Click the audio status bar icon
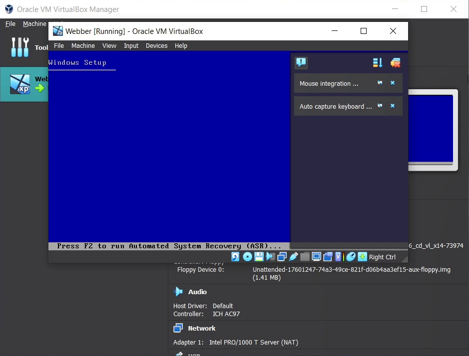The width and height of the screenshot is (469, 356). coord(270,257)
